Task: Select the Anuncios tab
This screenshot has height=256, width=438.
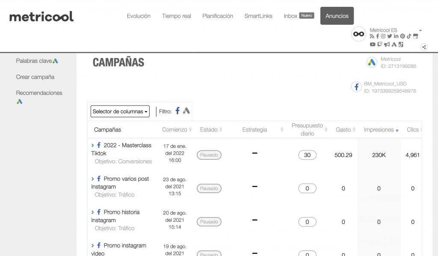Action: 337,16
